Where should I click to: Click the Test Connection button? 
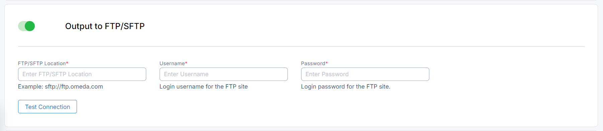pyautogui.click(x=48, y=107)
